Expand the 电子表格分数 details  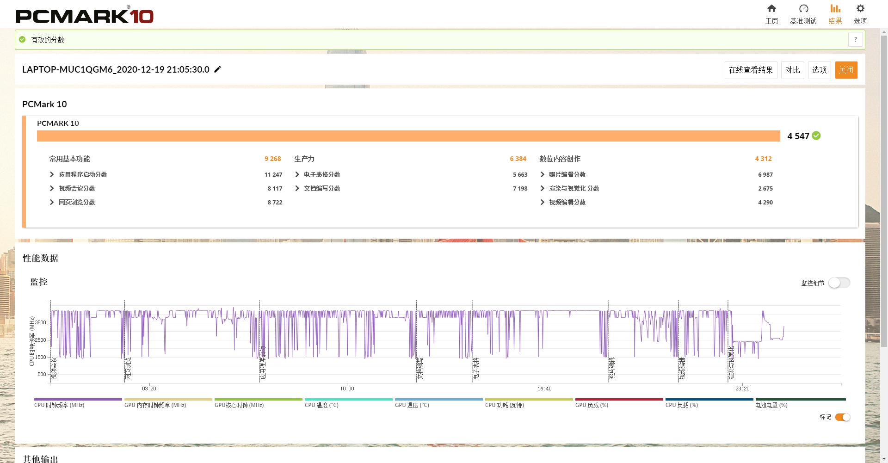[297, 174]
